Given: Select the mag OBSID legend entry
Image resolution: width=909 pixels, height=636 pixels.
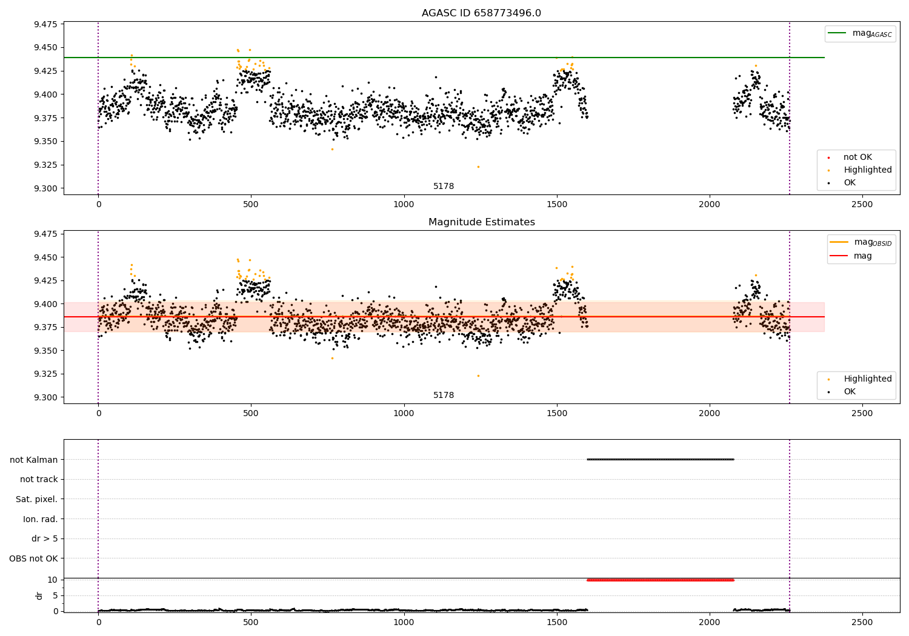Looking at the screenshot, I should click(861, 242).
